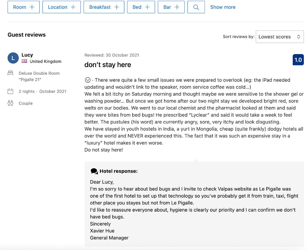Click the United Kingdom flag icon

(24, 61)
